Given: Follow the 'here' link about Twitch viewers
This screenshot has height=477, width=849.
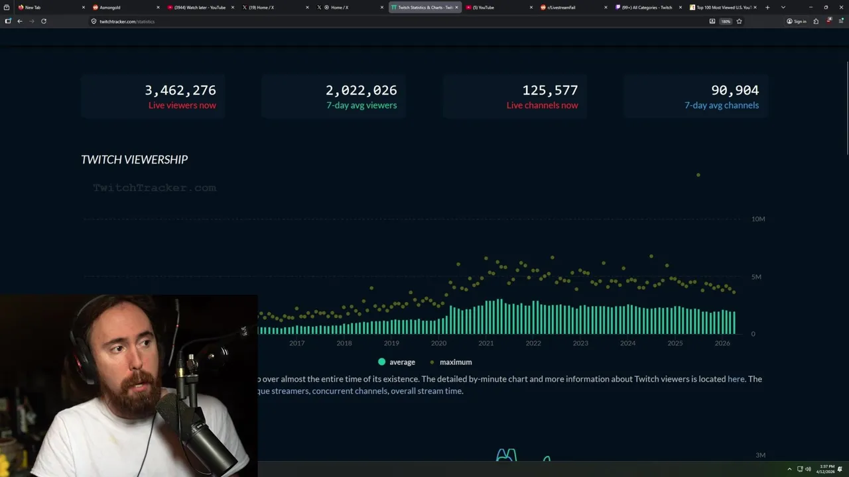Looking at the screenshot, I should (736, 379).
